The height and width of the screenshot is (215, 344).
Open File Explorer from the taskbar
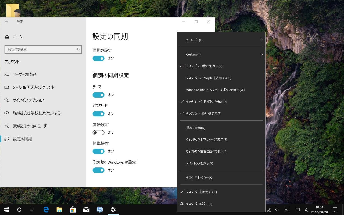point(59,210)
